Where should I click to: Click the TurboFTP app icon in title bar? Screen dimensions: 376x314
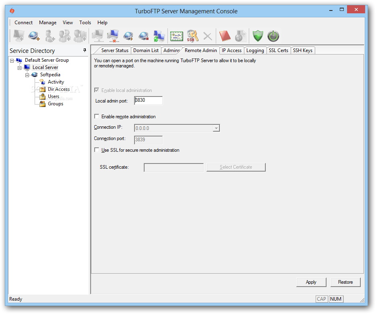[12, 11]
